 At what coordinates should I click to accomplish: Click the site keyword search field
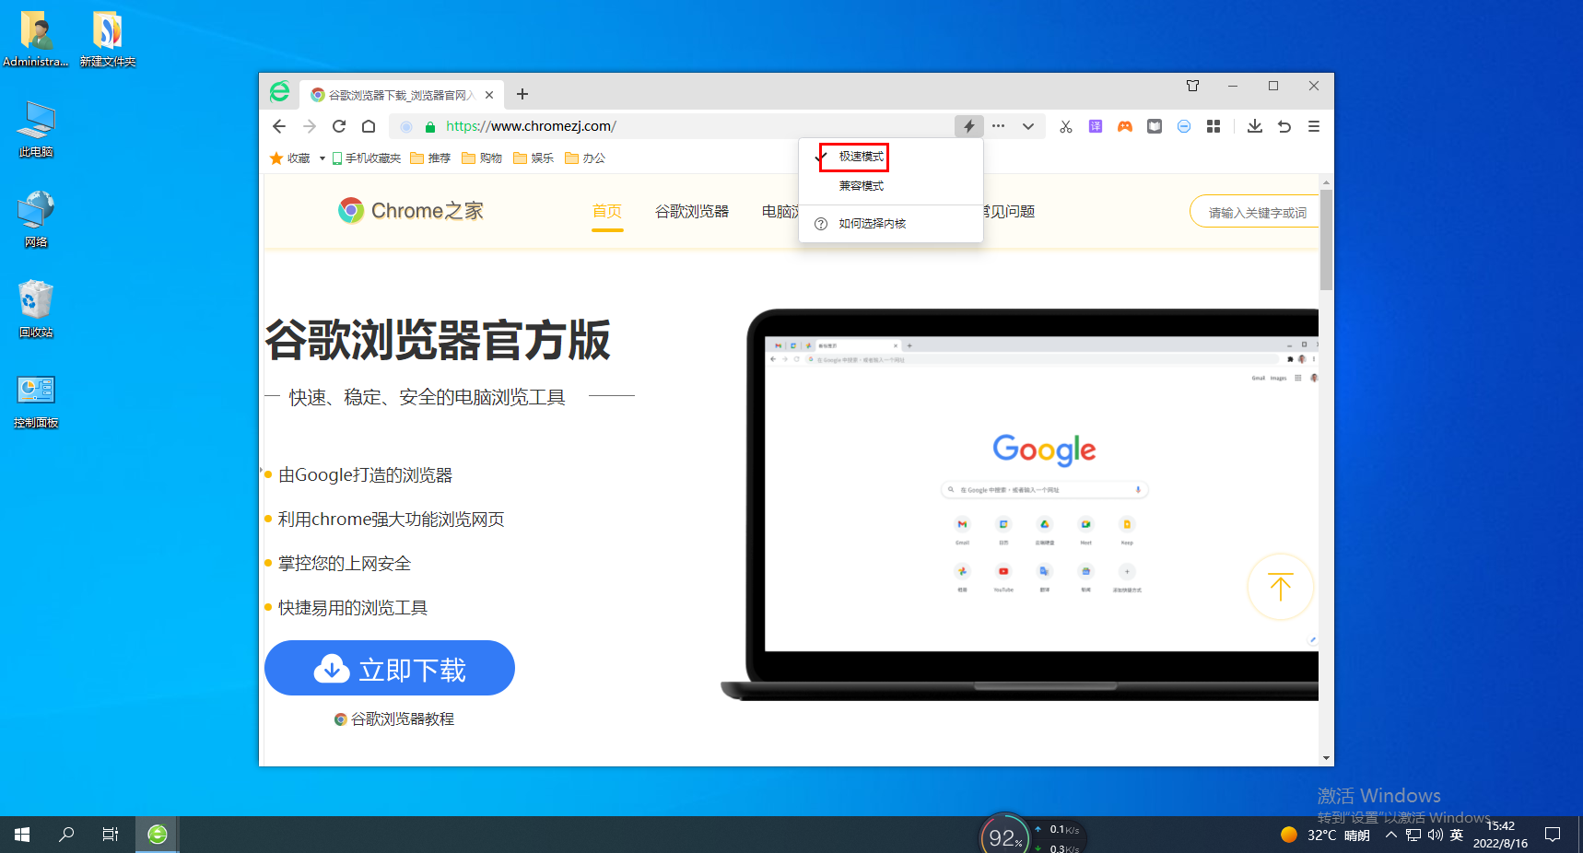(1255, 212)
